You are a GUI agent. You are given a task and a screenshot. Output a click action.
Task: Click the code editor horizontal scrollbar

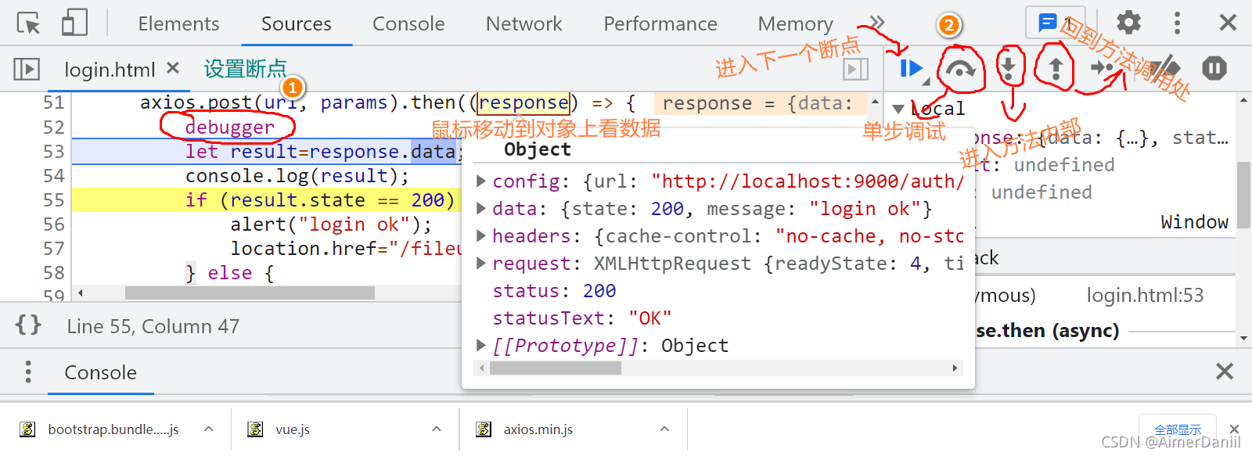coord(250,293)
